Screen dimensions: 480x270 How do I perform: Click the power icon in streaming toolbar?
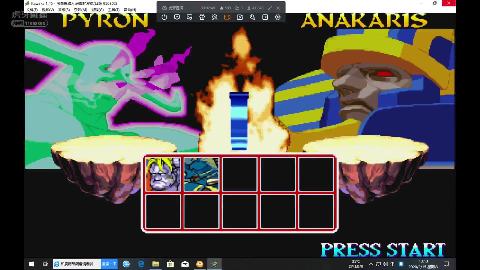tap(164, 17)
